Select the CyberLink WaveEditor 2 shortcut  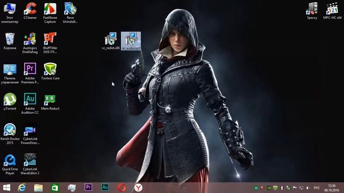(30, 165)
